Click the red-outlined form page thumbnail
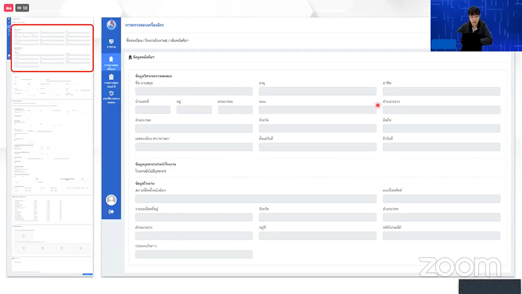Screen dimensions: 522x294 (52, 48)
